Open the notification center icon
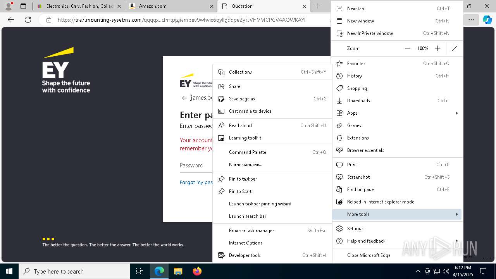 pos(483,271)
